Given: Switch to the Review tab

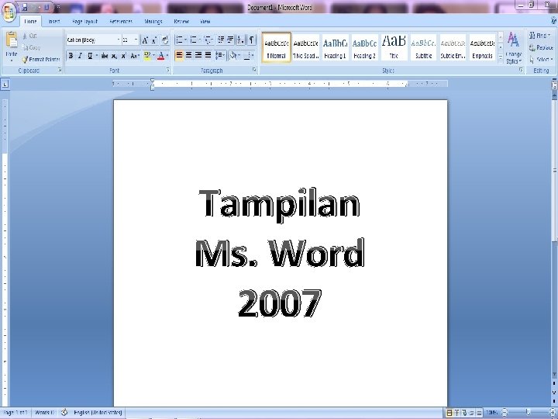Looking at the screenshot, I should coord(181,22).
